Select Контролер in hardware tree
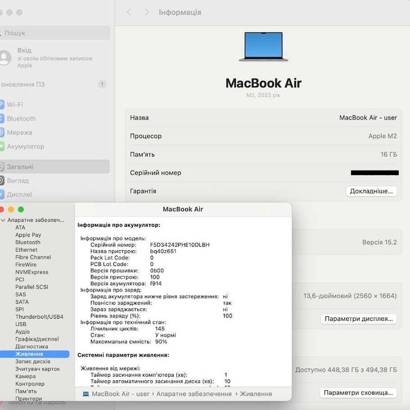Image resolution: width=410 pixels, height=410 pixels. click(x=30, y=384)
